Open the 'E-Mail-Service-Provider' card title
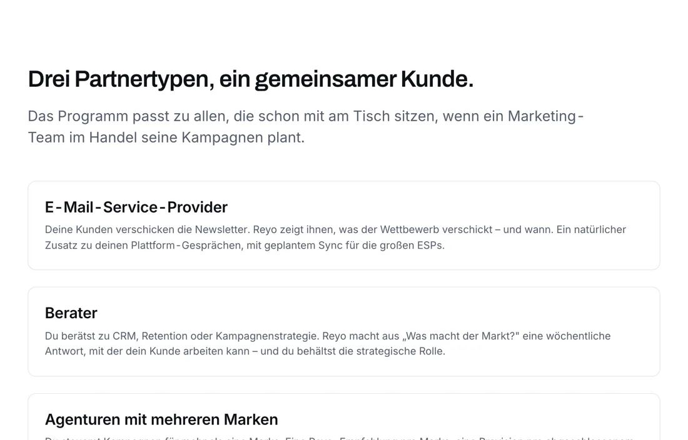 pos(136,207)
